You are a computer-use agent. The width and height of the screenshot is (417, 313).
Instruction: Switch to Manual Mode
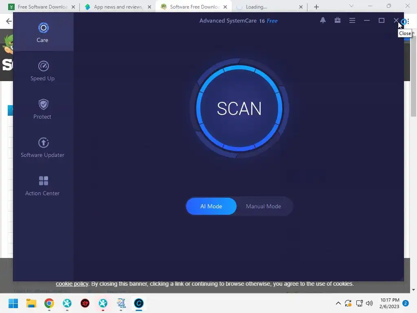[263, 206]
